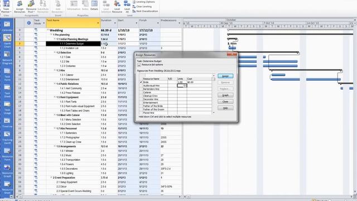Expand Resource list options in dialog
Screen dimensions: 357x201
[x=139, y=65]
